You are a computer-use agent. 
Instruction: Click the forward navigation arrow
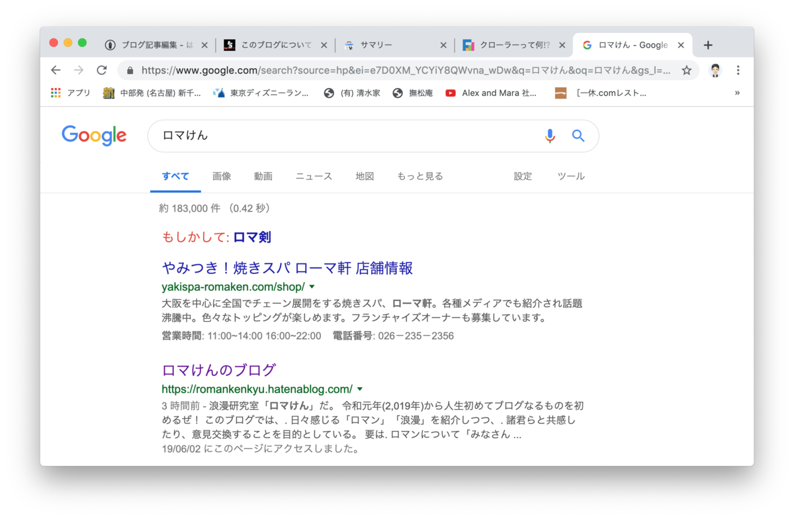point(79,70)
